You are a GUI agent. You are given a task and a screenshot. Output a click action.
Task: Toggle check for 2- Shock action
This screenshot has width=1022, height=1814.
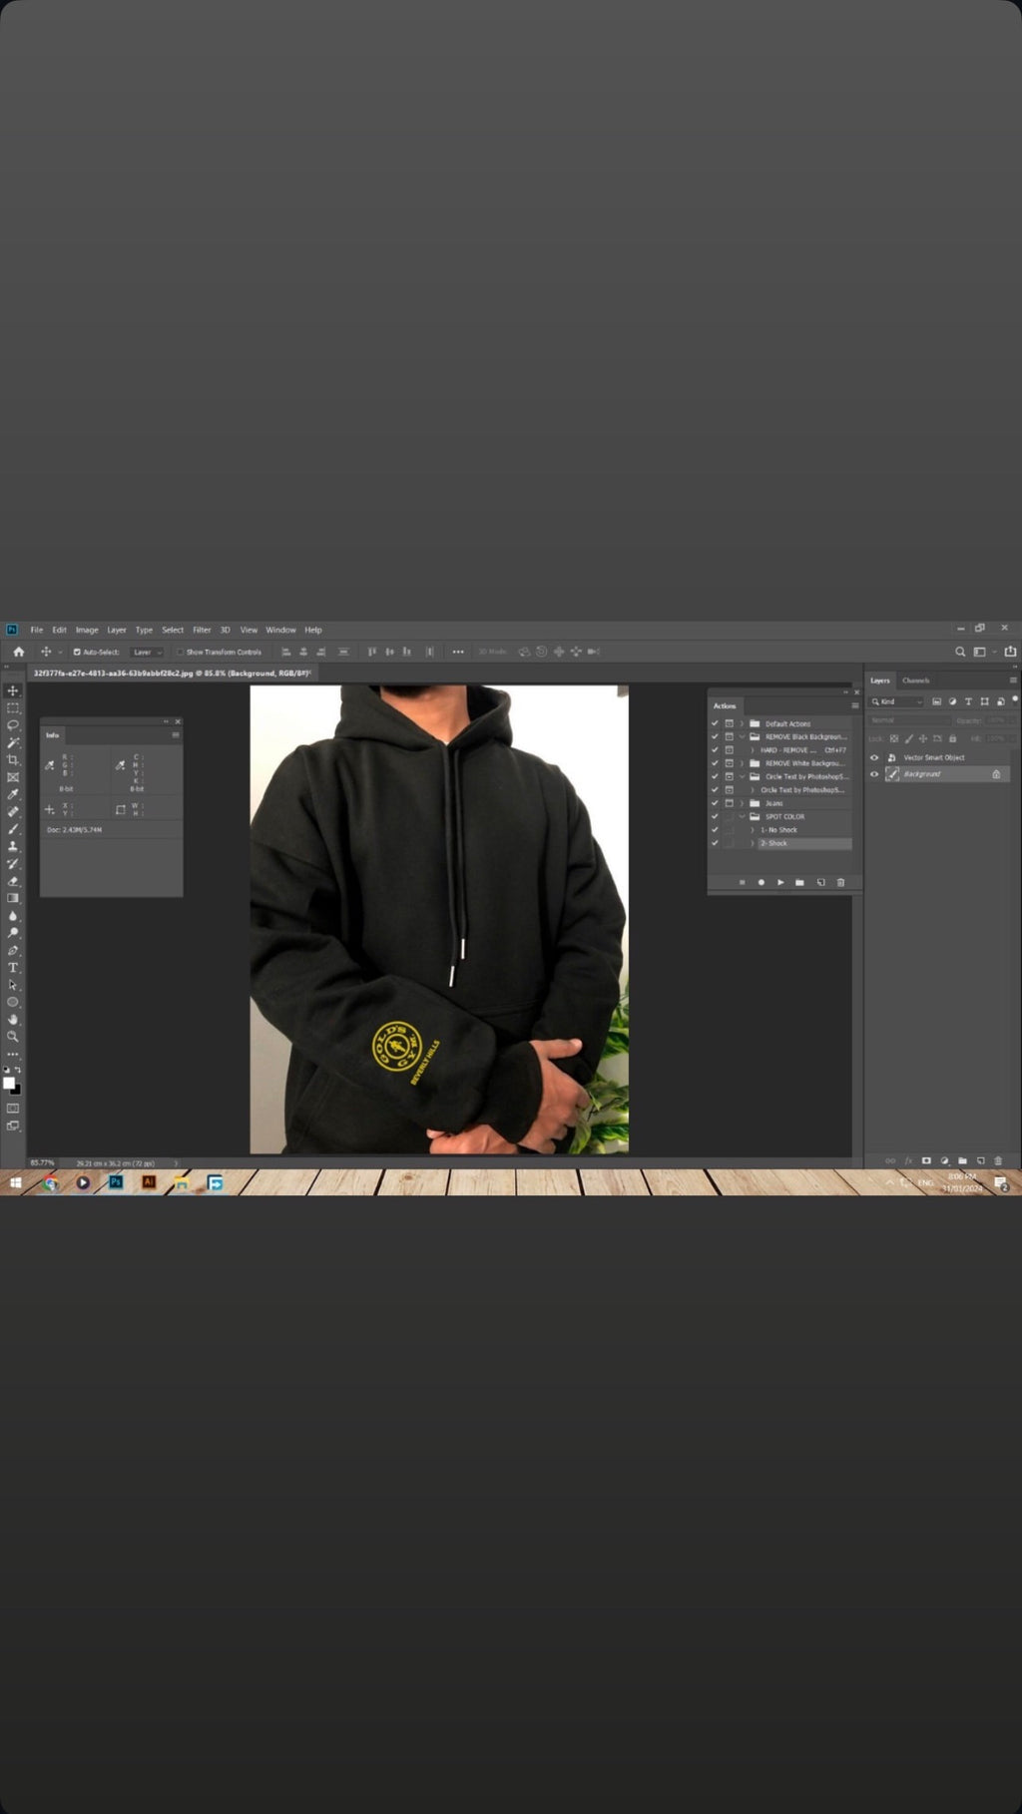point(715,843)
